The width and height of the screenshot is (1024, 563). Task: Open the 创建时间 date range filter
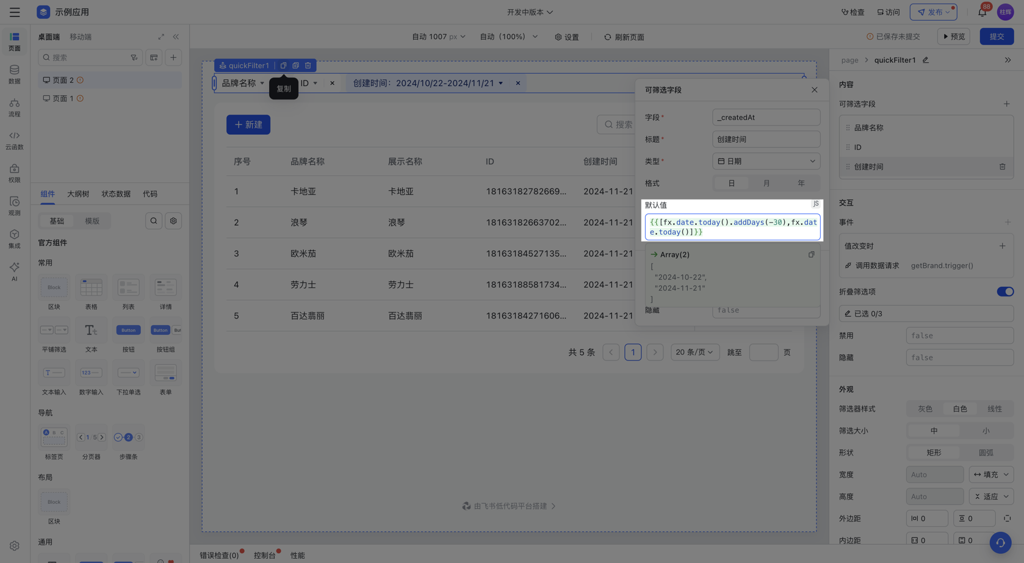pos(428,83)
